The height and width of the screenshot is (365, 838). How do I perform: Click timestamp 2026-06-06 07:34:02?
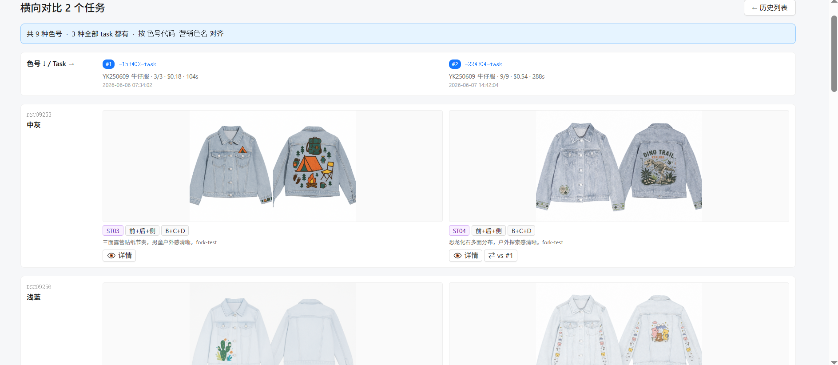pyautogui.click(x=127, y=85)
